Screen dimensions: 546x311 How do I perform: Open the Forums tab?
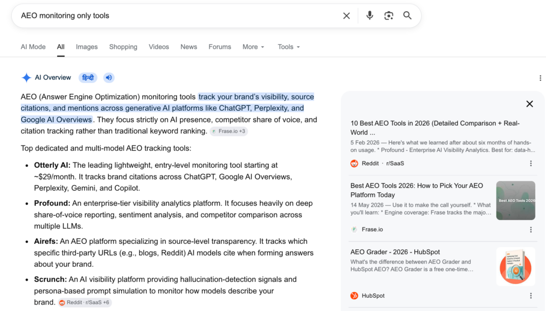[220, 47]
